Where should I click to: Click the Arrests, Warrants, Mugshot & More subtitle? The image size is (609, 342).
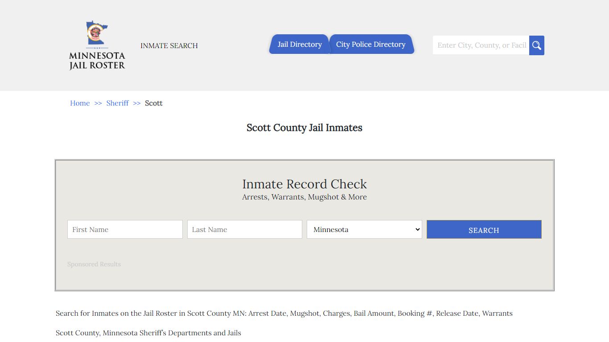pos(304,197)
